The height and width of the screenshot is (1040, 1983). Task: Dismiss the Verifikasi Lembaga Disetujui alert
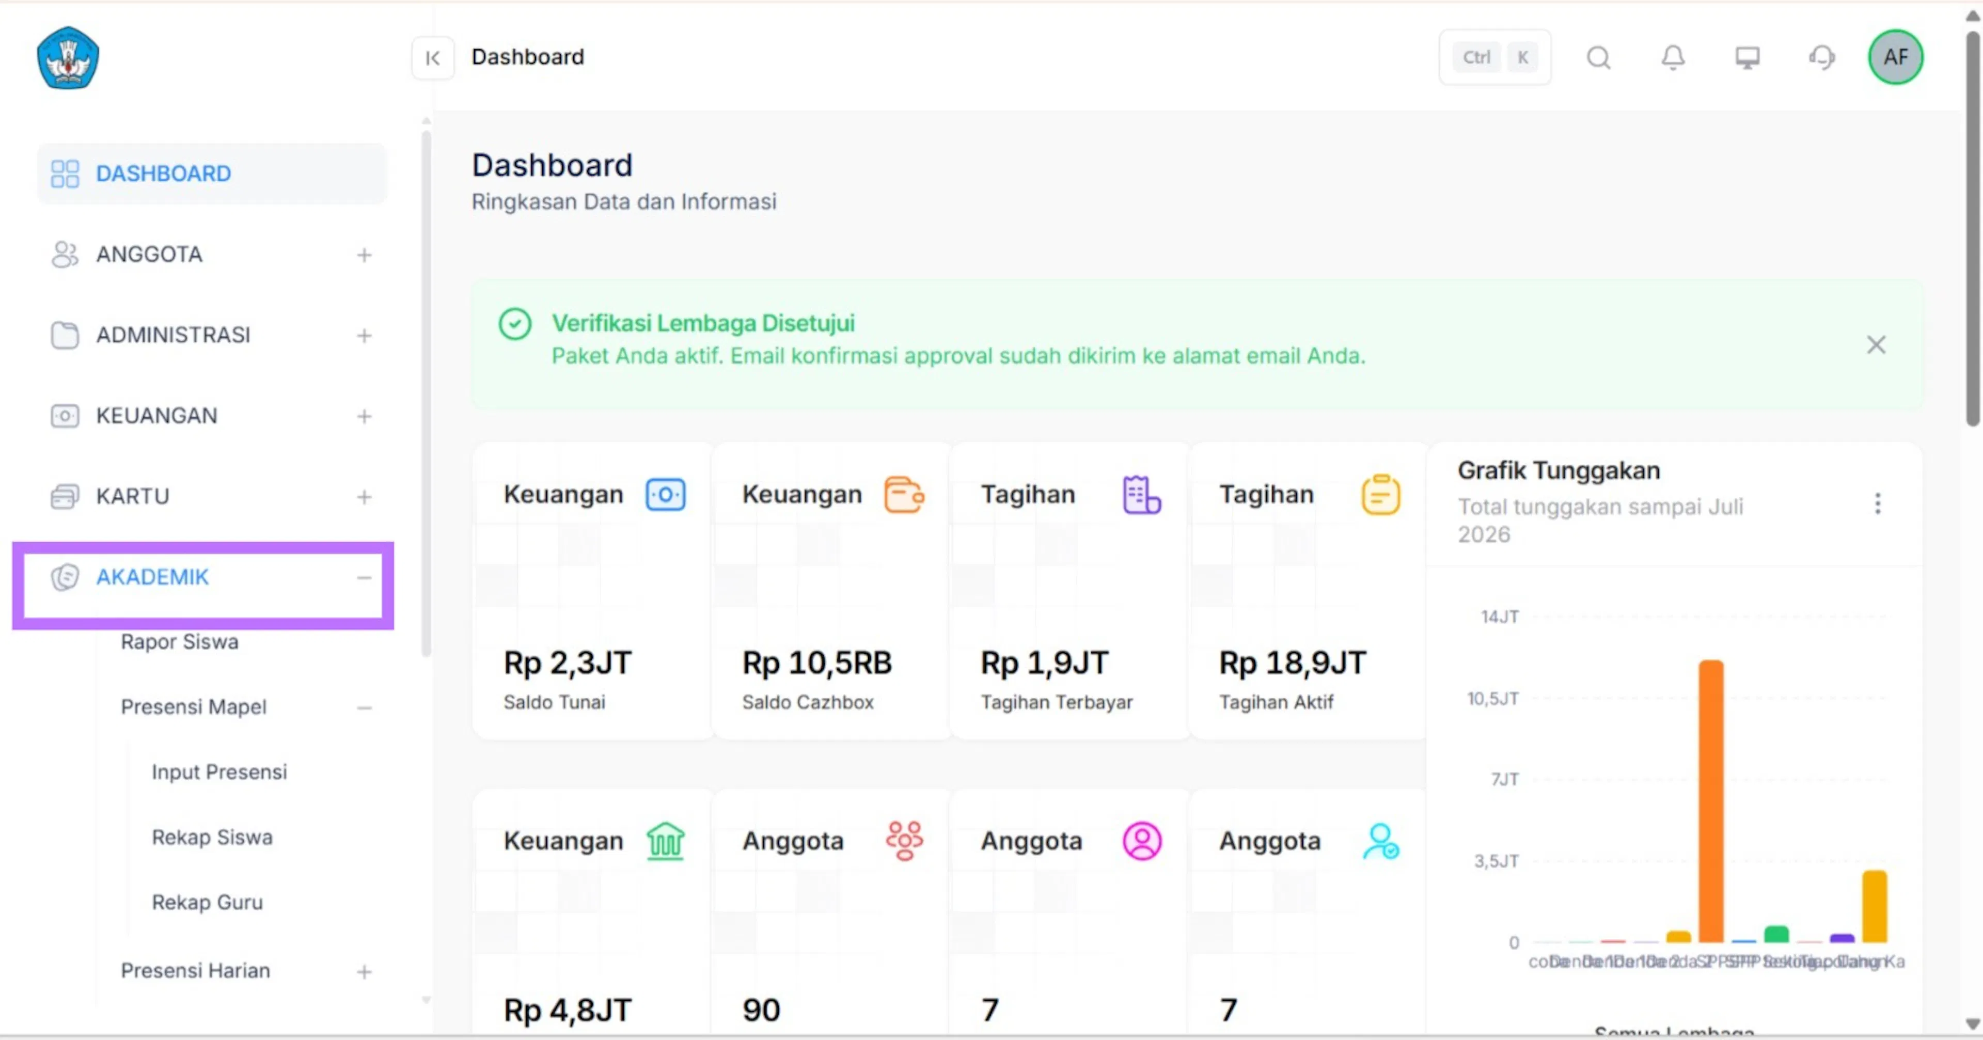(x=1876, y=345)
